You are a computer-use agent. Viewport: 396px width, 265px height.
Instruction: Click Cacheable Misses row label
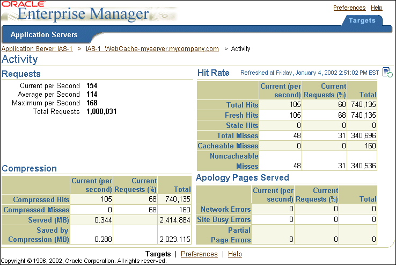point(228,146)
